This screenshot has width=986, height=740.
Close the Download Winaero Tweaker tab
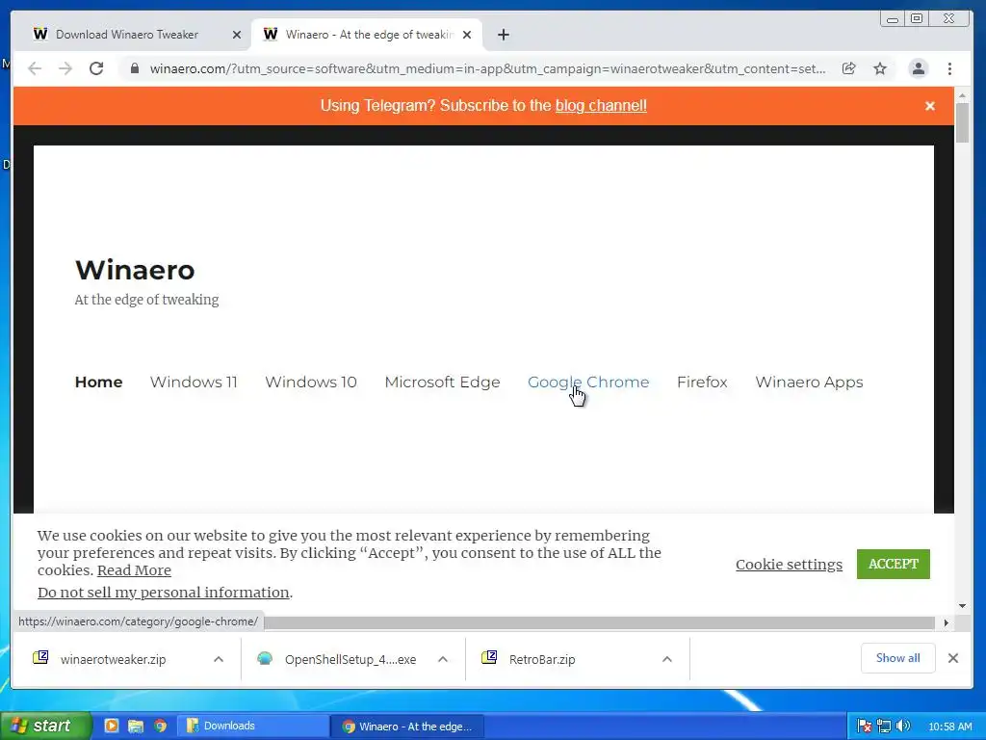click(237, 35)
